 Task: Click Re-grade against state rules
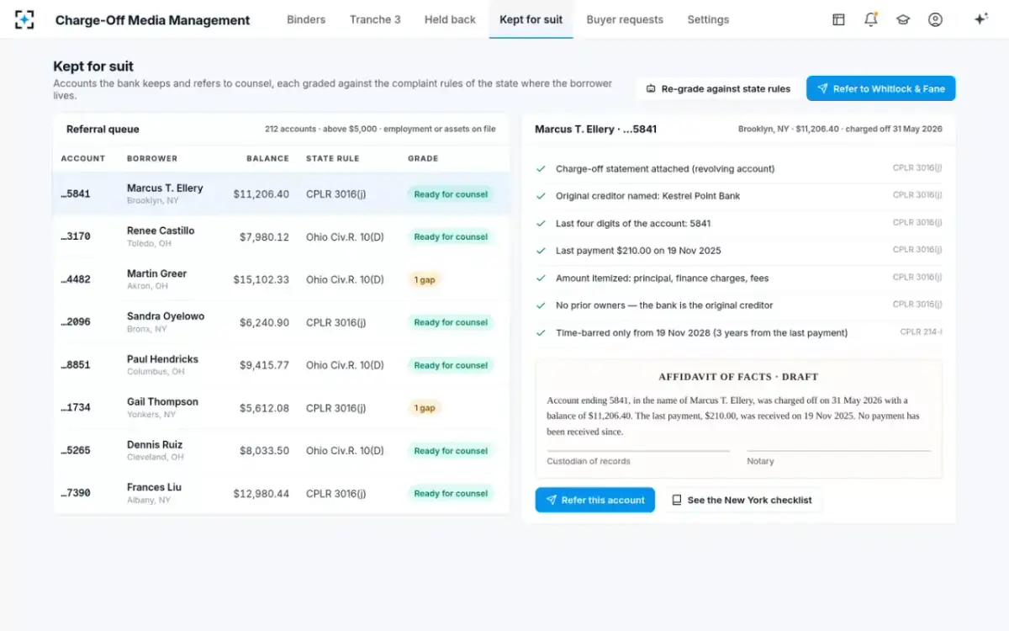pos(718,88)
